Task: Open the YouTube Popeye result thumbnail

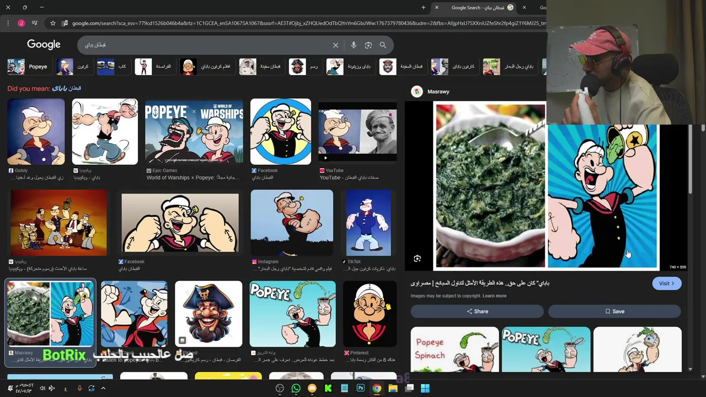Action: pyautogui.click(x=357, y=132)
